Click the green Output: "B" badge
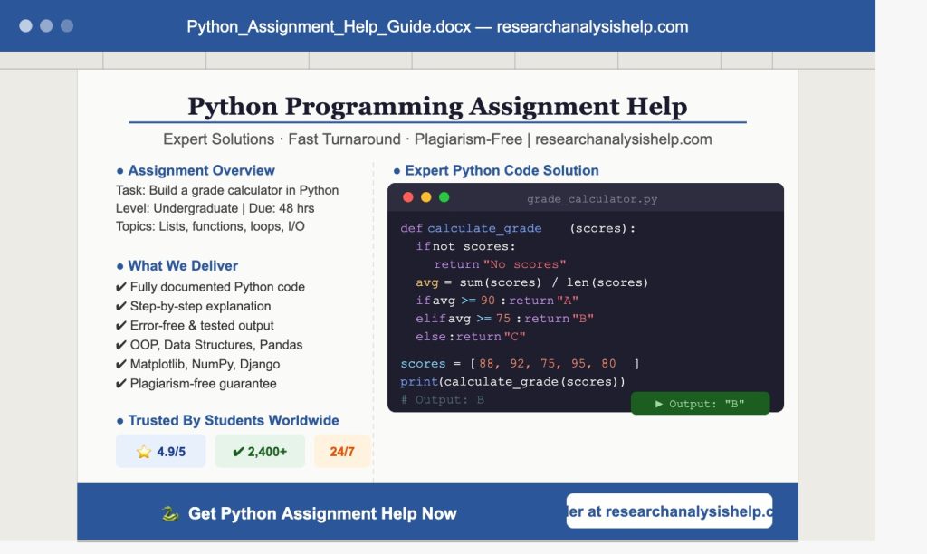The width and height of the screenshot is (927, 554). coord(700,403)
